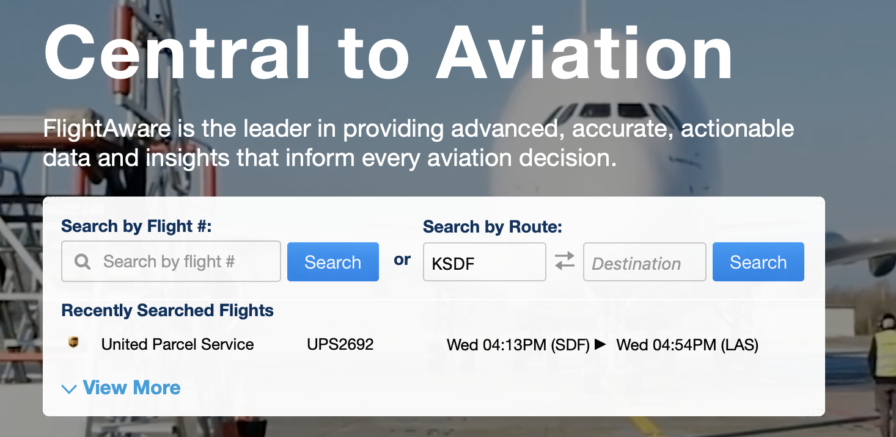
Task: Open the United Parcel Service flight entry
Action: [x=177, y=345]
